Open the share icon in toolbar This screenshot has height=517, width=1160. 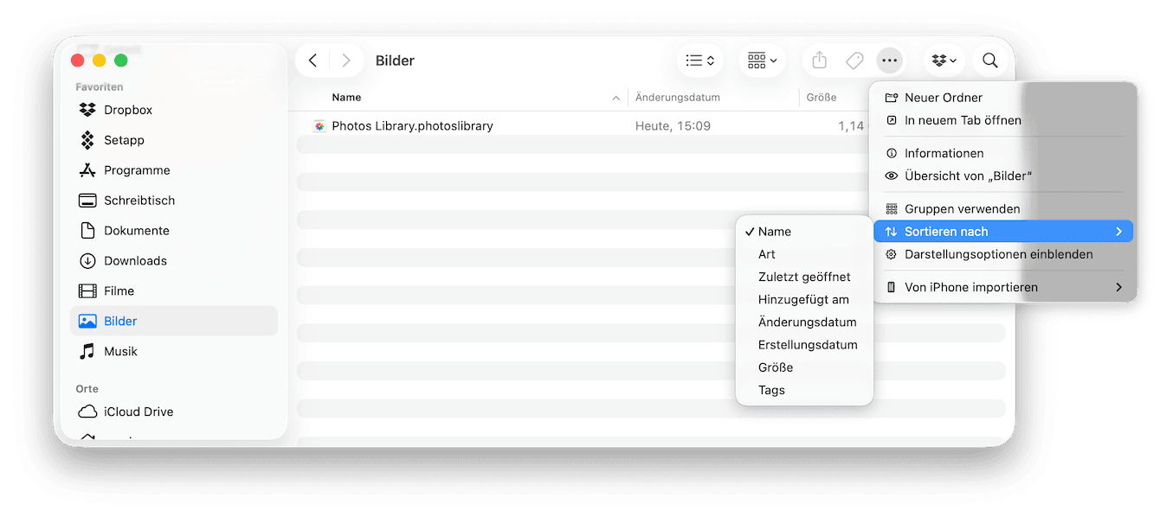point(819,61)
